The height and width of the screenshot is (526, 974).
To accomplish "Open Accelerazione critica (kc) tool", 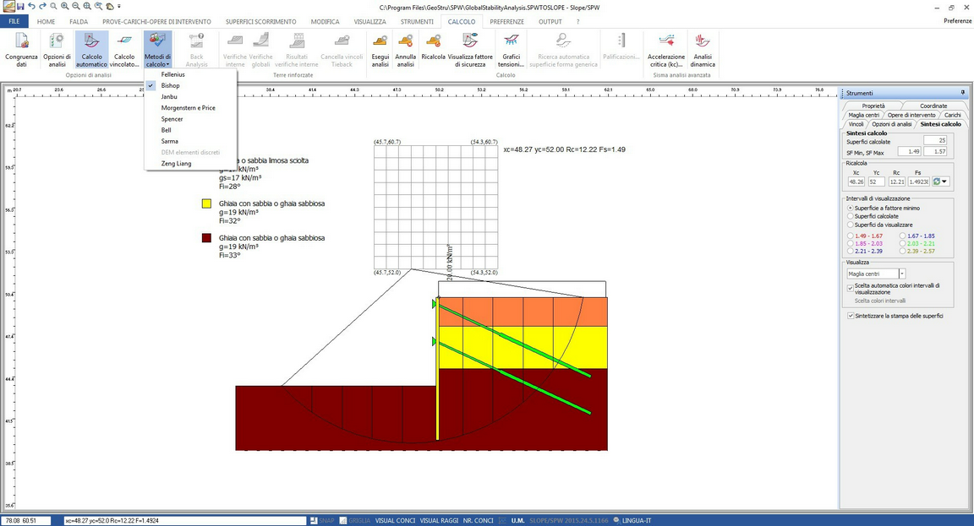I will (666, 51).
